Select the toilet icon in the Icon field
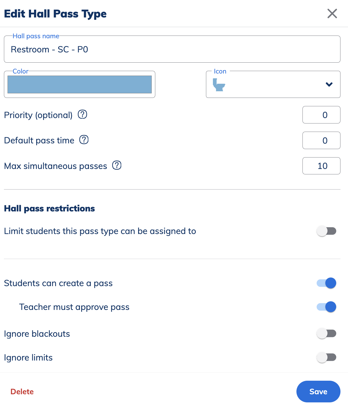This screenshot has width=348, height=406. pos(218,85)
